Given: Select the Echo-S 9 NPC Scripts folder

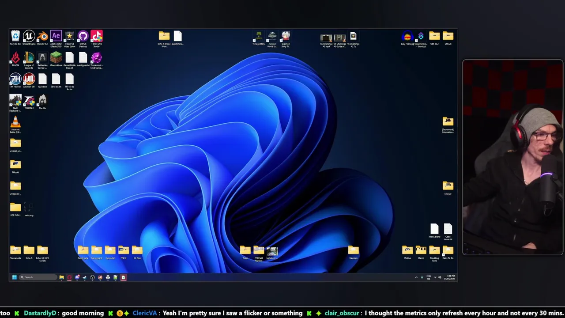Looking at the screenshot, I should (42, 254).
